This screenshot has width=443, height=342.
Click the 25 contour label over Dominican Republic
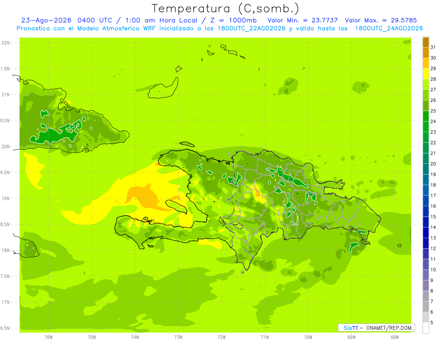(279, 169)
